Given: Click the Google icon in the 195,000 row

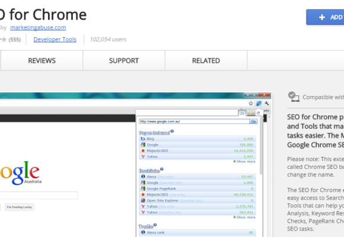Looking at the screenshot, I should (x=143, y=145).
